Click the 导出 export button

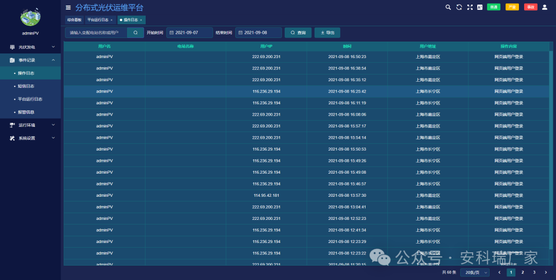[327, 33]
